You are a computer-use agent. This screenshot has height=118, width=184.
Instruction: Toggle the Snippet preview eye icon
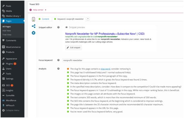click(x=66, y=27)
